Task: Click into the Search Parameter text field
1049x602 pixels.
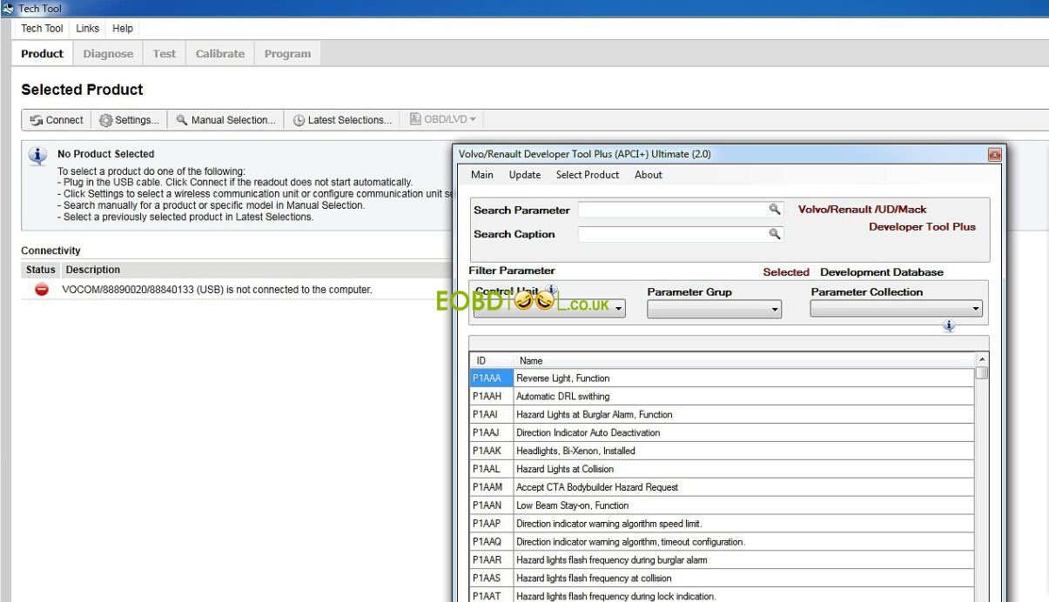Action: point(671,210)
